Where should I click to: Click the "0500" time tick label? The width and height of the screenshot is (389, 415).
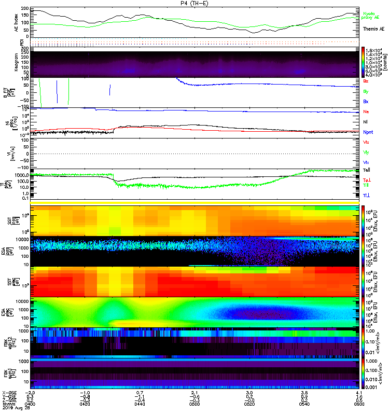pos(195,404)
